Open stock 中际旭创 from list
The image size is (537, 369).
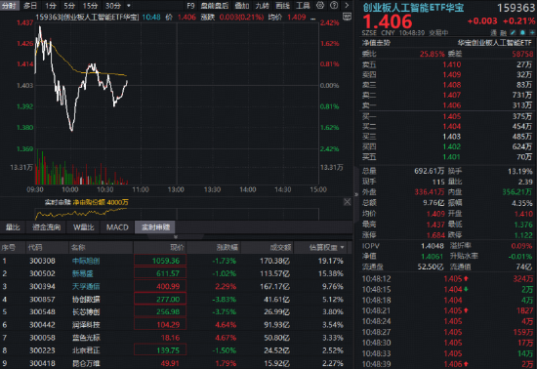[x=86, y=261]
